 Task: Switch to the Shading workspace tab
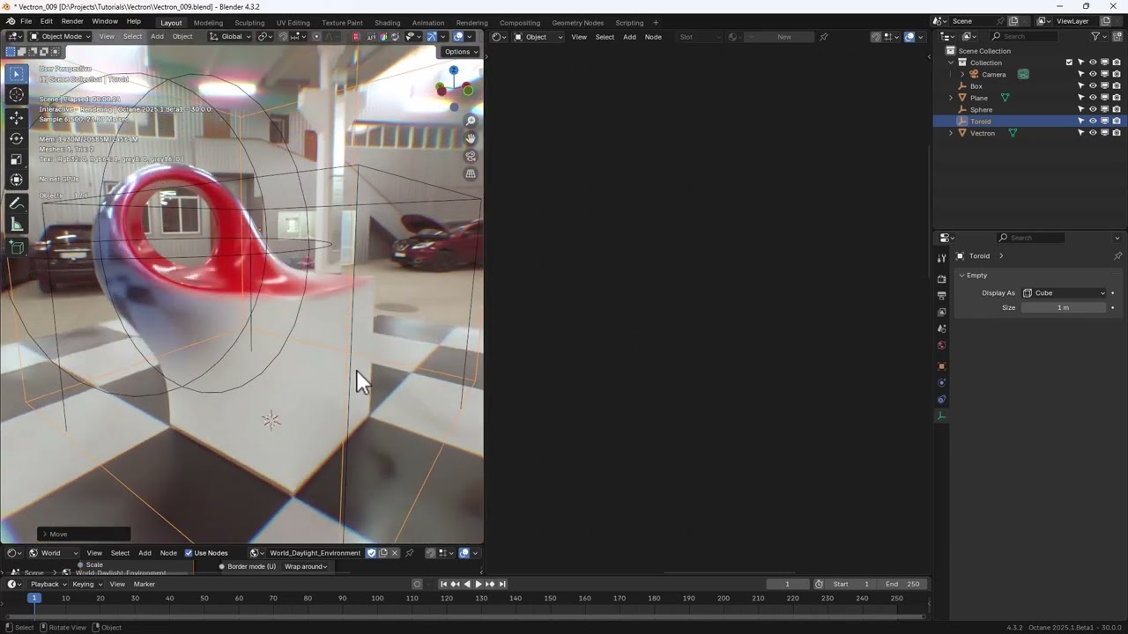(x=387, y=23)
